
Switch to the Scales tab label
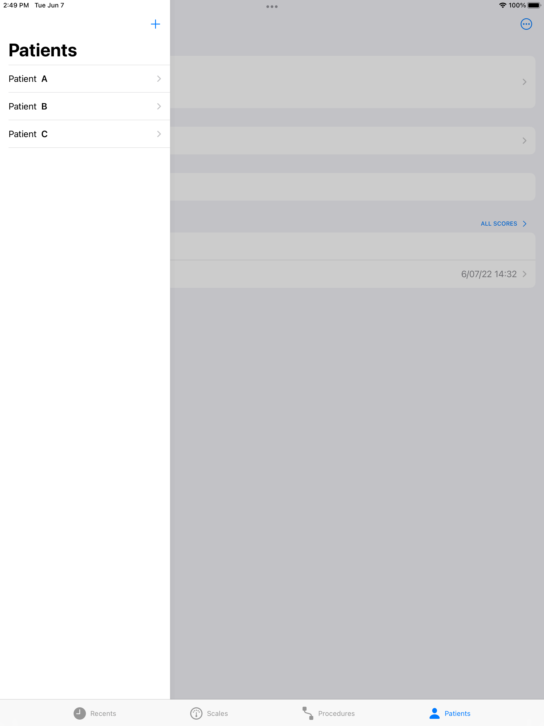click(217, 714)
